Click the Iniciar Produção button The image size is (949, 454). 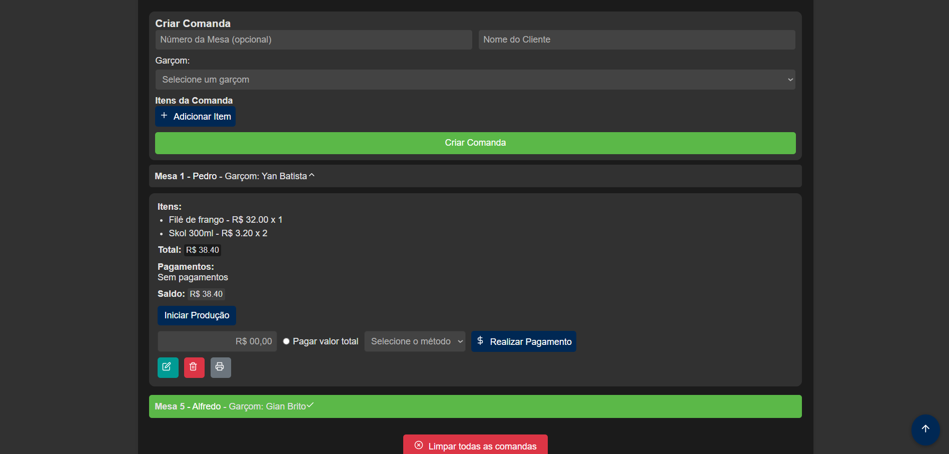point(197,315)
